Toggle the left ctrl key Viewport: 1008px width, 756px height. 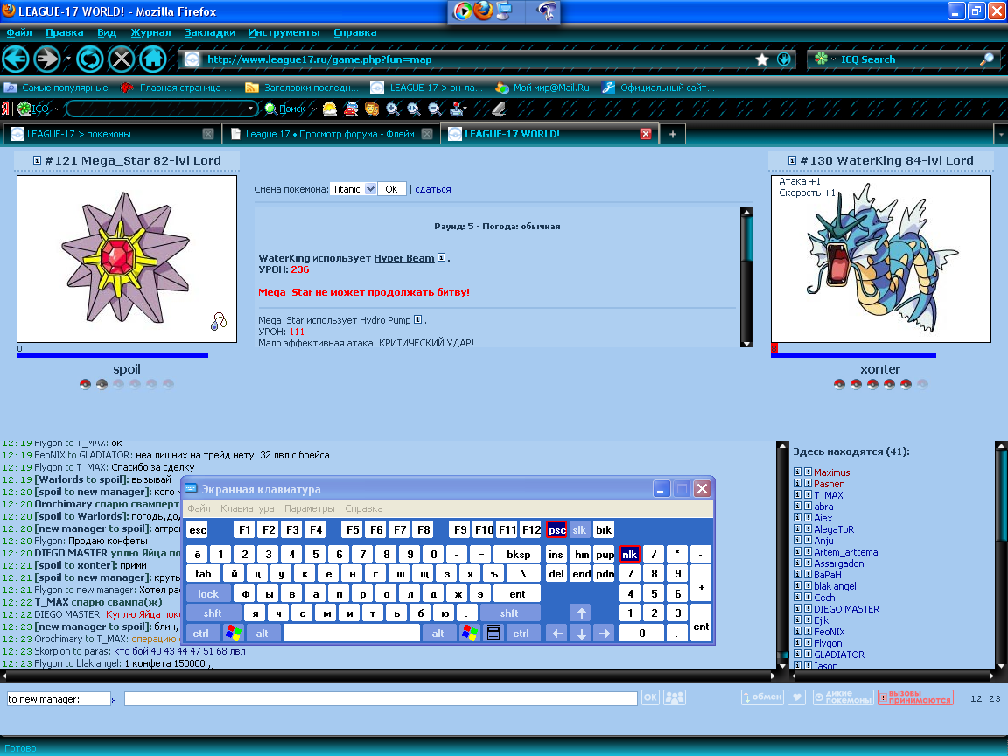click(200, 633)
